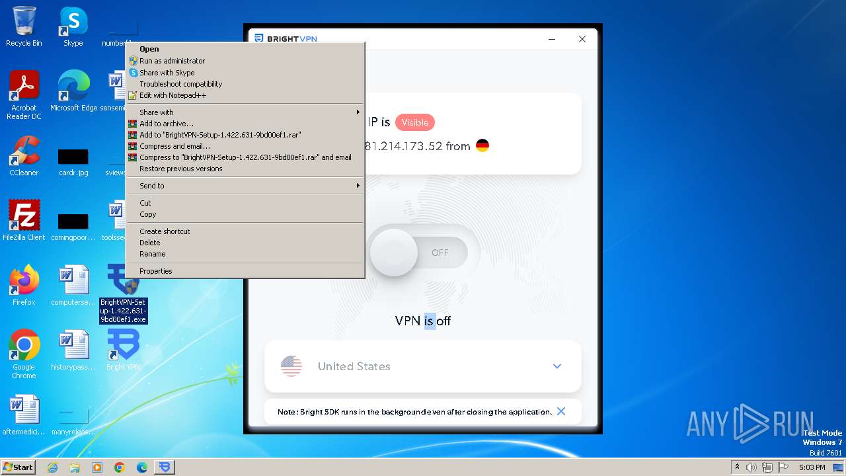Select Troubleshoot compatibility menu entry
Image resolution: width=846 pixels, height=476 pixels.
[x=245, y=84]
